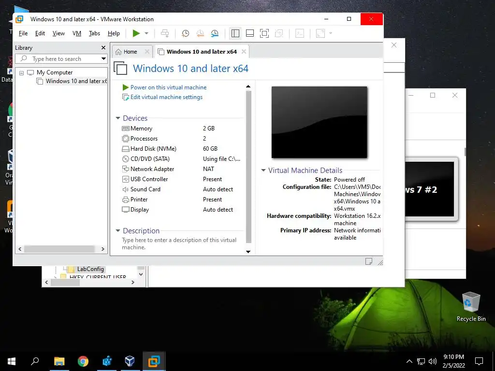Open the Help menu

[x=114, y=33]
